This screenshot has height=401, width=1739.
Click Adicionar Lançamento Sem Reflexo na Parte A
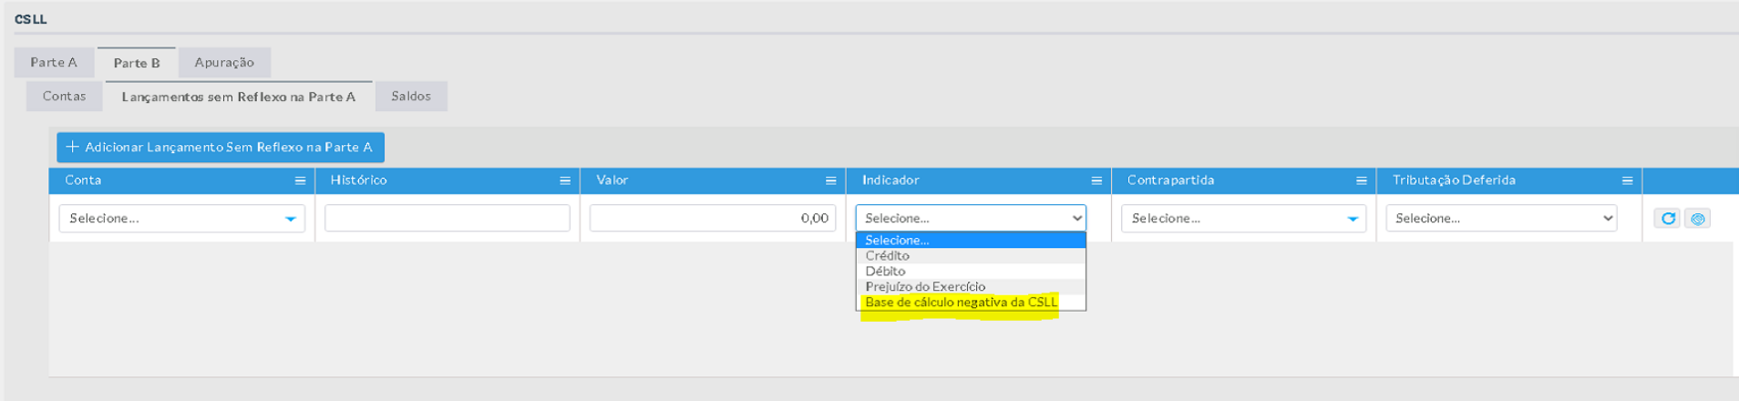point(221,147)
